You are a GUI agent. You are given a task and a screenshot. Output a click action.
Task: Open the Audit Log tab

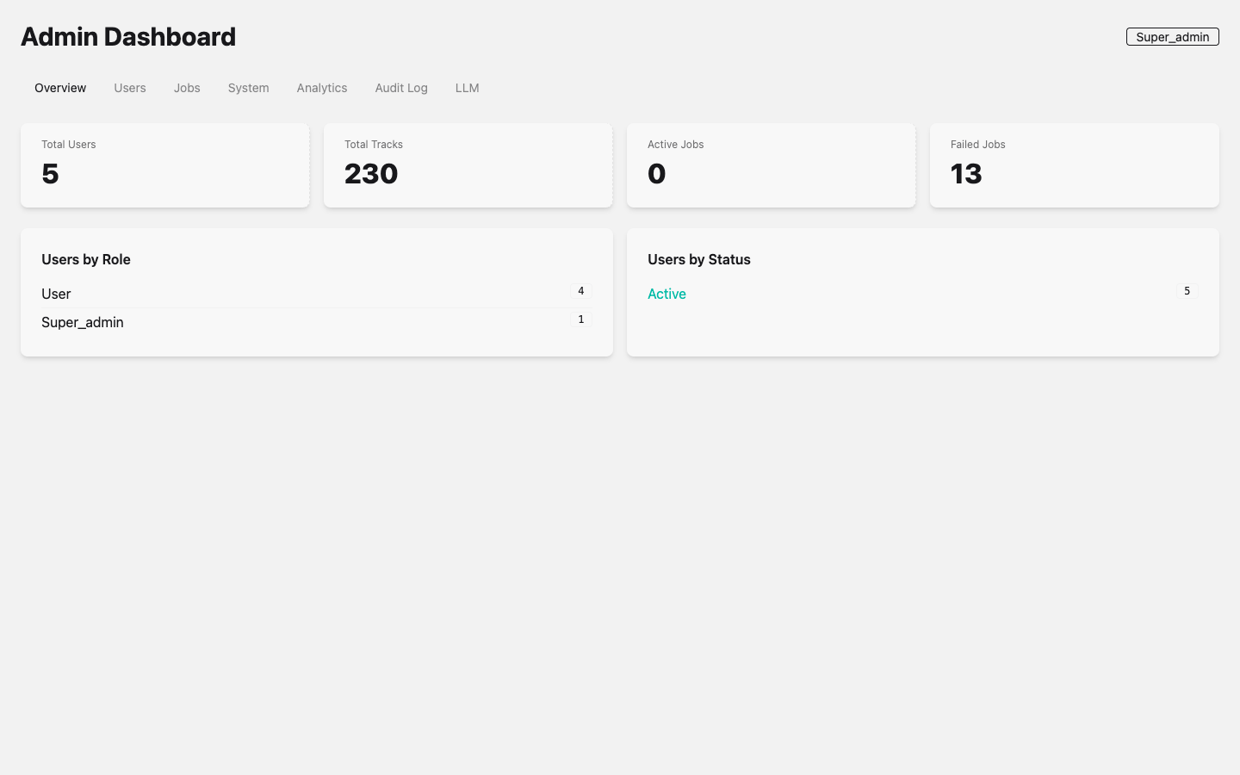point(401,88)
